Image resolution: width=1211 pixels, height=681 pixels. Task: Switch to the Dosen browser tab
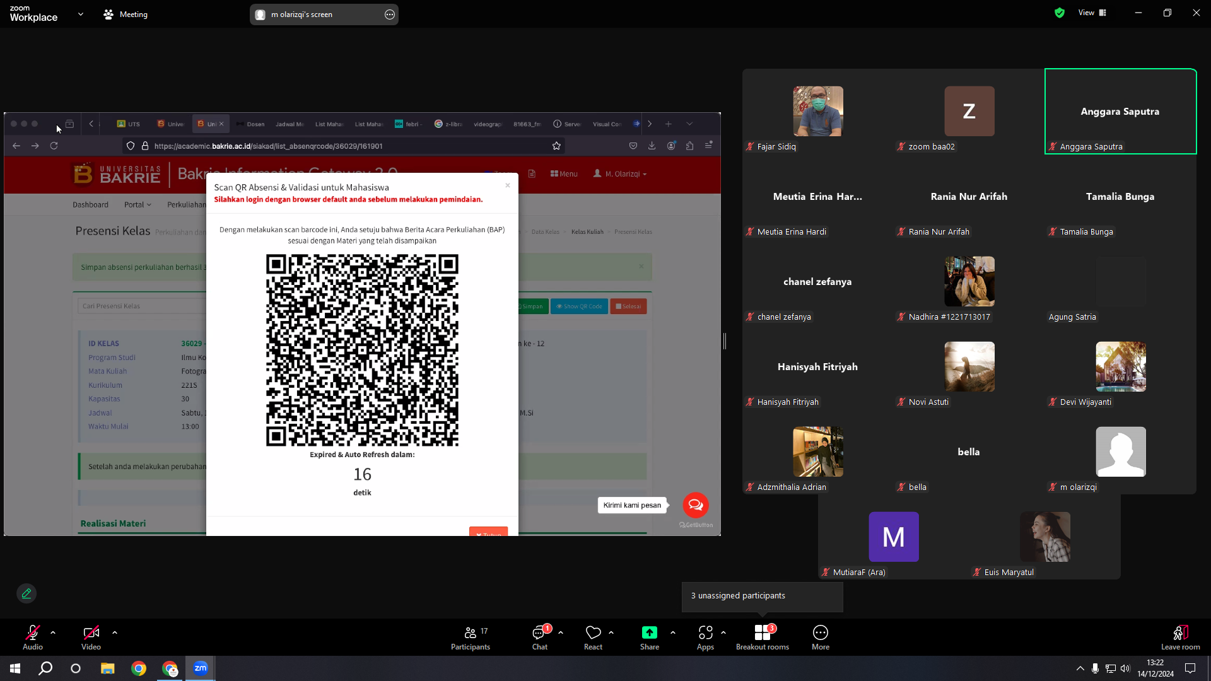click(251, 124)
